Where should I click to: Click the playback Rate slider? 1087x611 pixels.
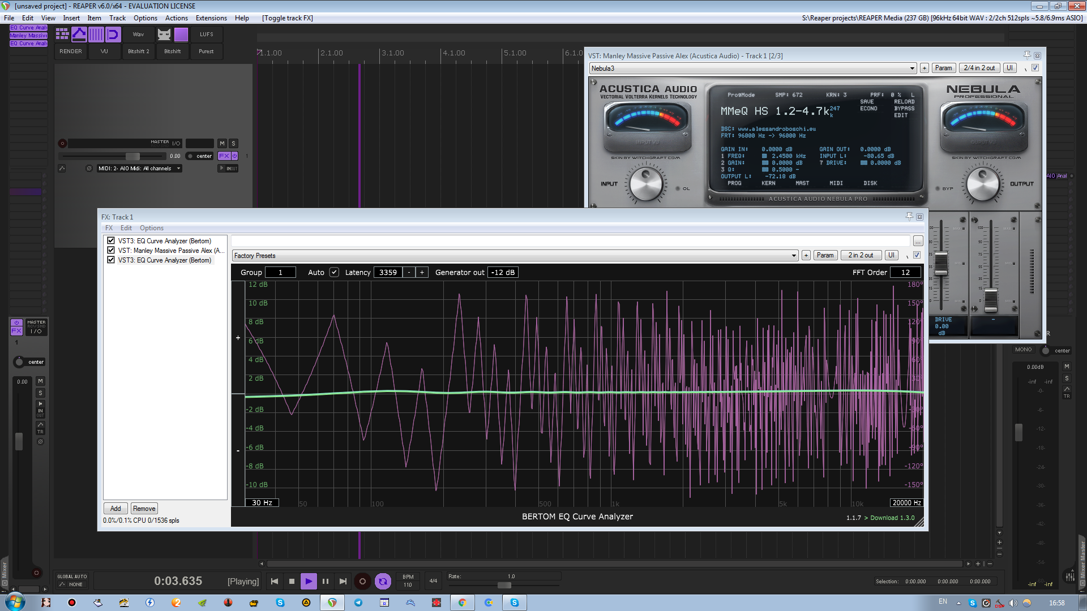tap(504, 585)
